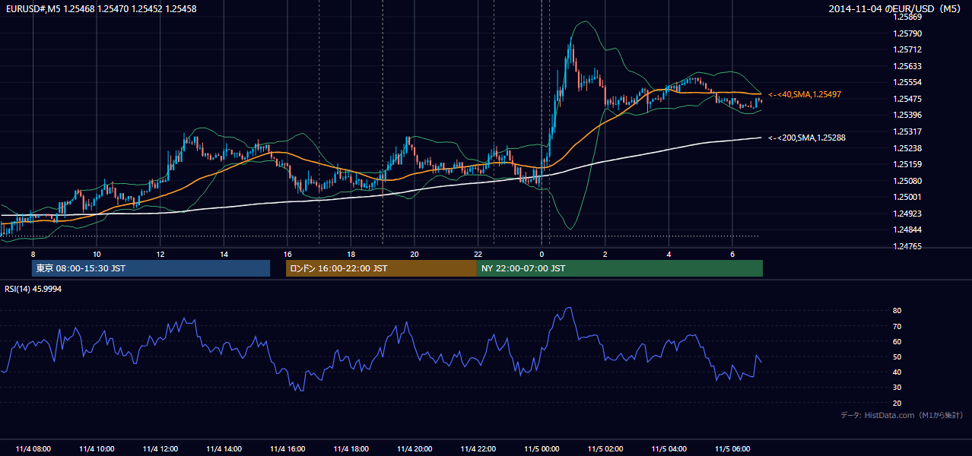
Task: Click the 40 SMA value label 1.25497
Action: 805,94
